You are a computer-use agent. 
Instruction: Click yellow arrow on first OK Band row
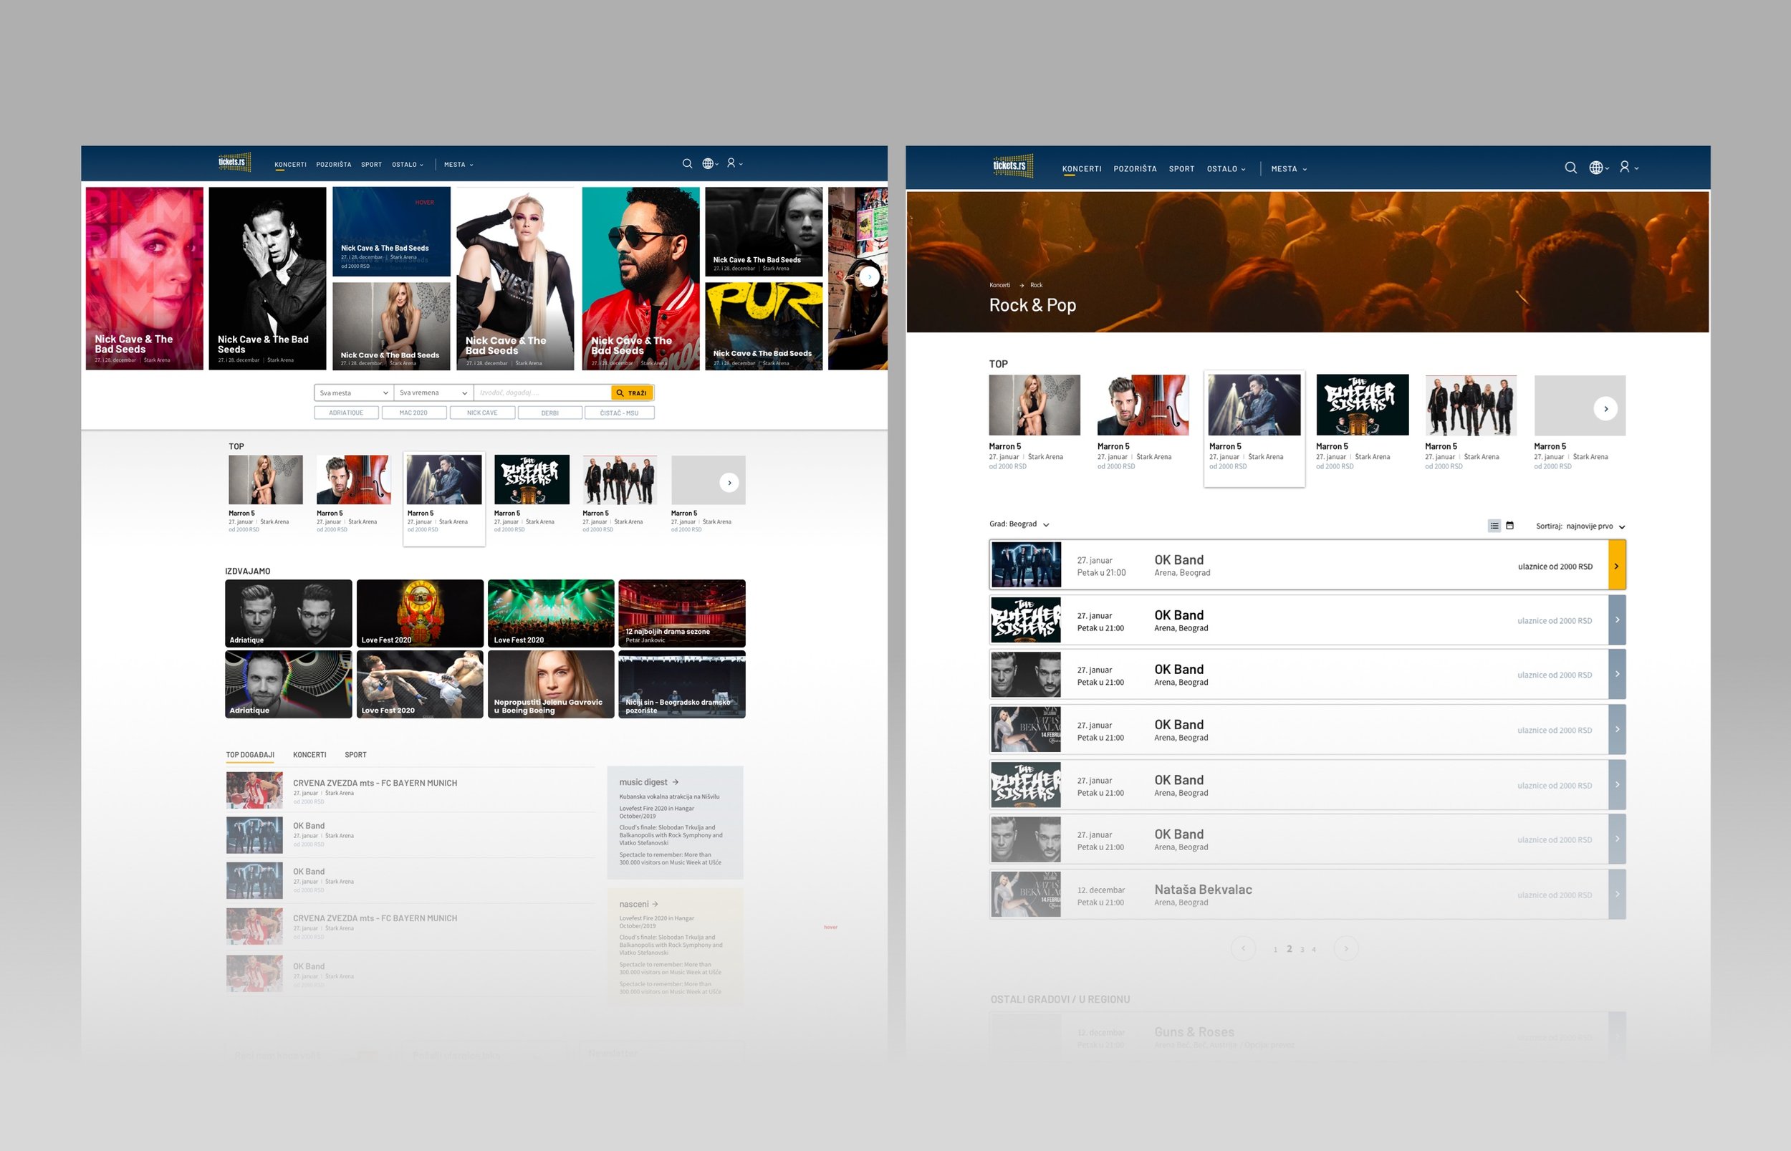(1617, 566)
